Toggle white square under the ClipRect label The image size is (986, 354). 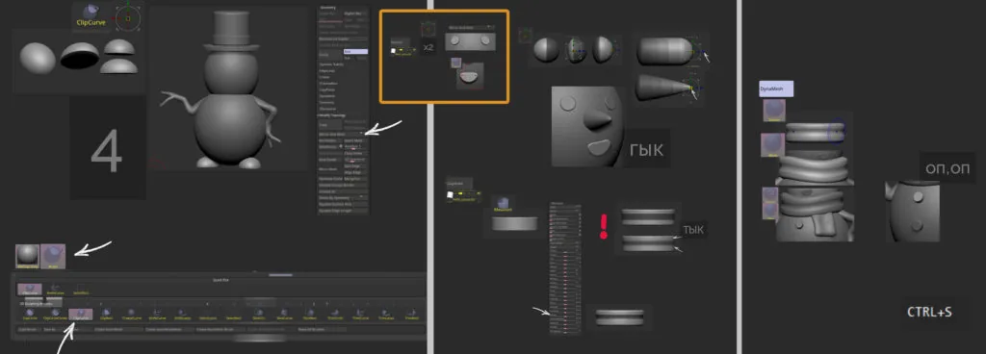[450, 195]
